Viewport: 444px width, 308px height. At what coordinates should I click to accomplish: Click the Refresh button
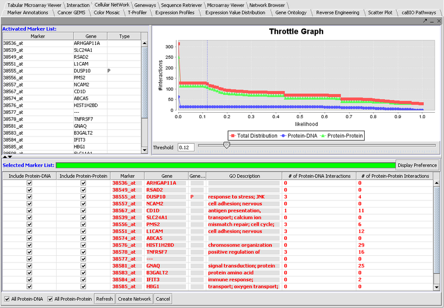tap(104, 299)
